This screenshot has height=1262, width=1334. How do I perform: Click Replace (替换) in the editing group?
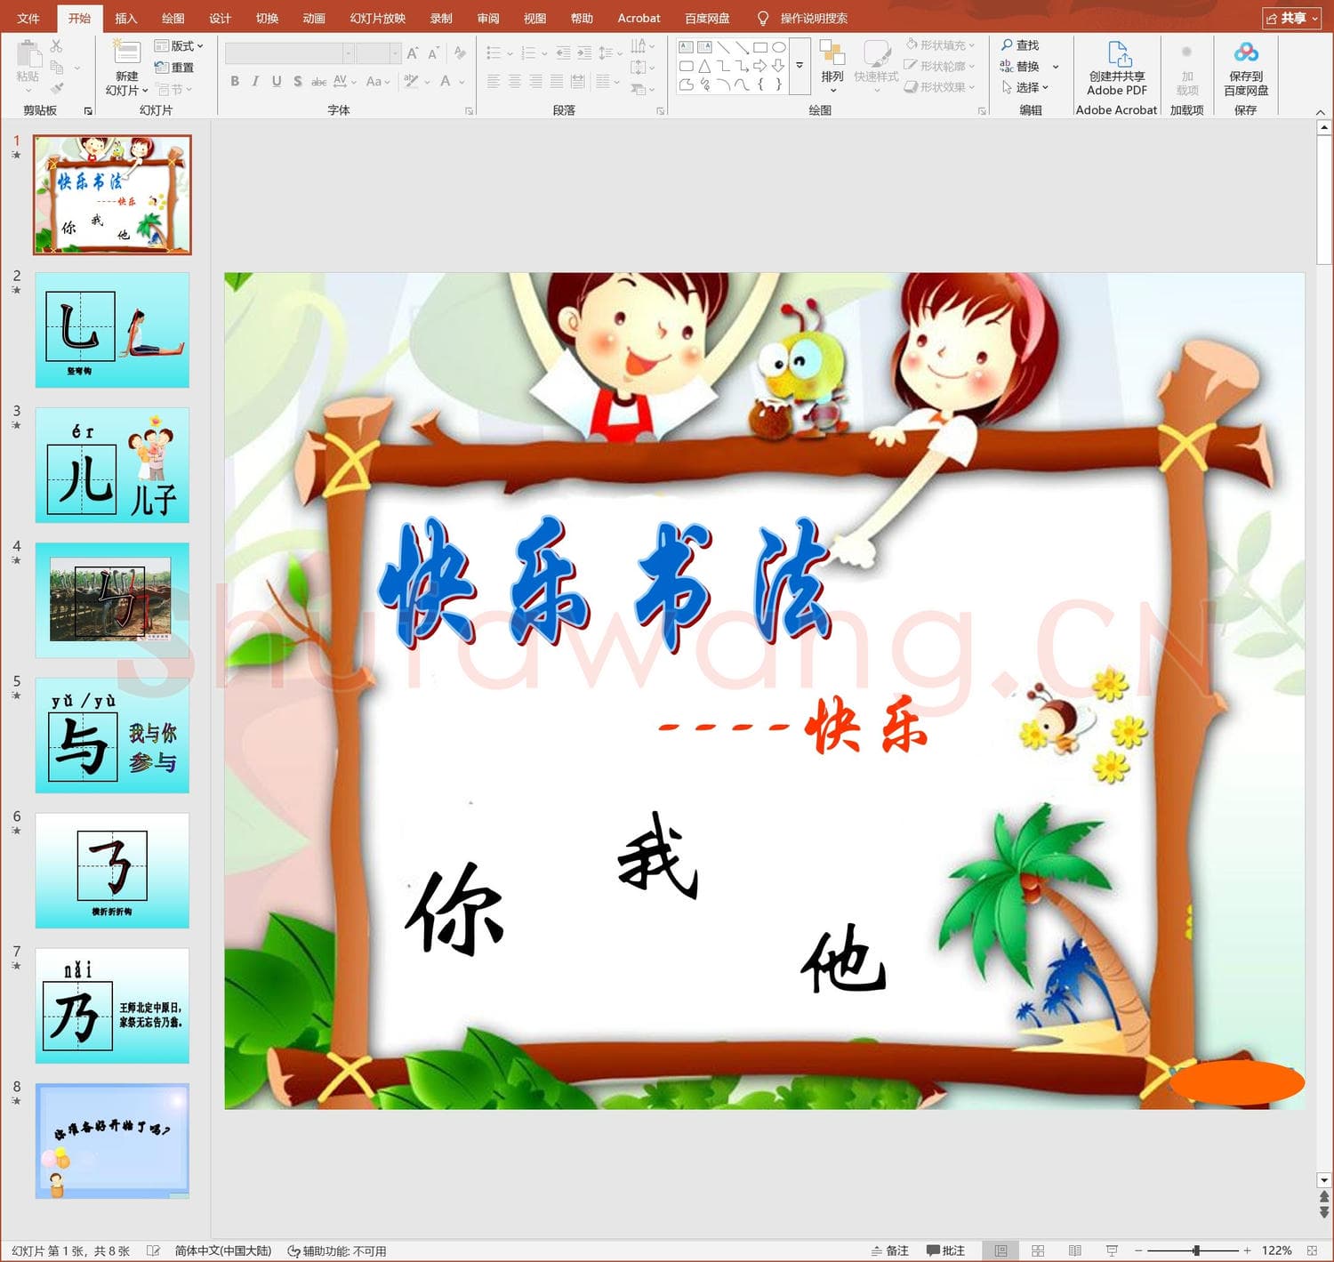1020,67
